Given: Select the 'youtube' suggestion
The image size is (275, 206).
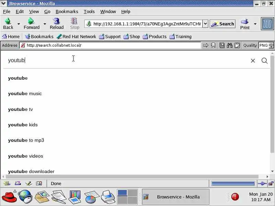Looking at the screenshot, I should [18, 78].
